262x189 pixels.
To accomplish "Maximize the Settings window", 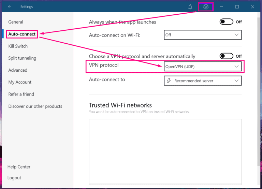I will click(237, 6).
